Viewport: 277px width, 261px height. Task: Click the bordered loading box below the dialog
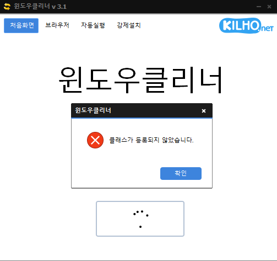click(140, 219)
